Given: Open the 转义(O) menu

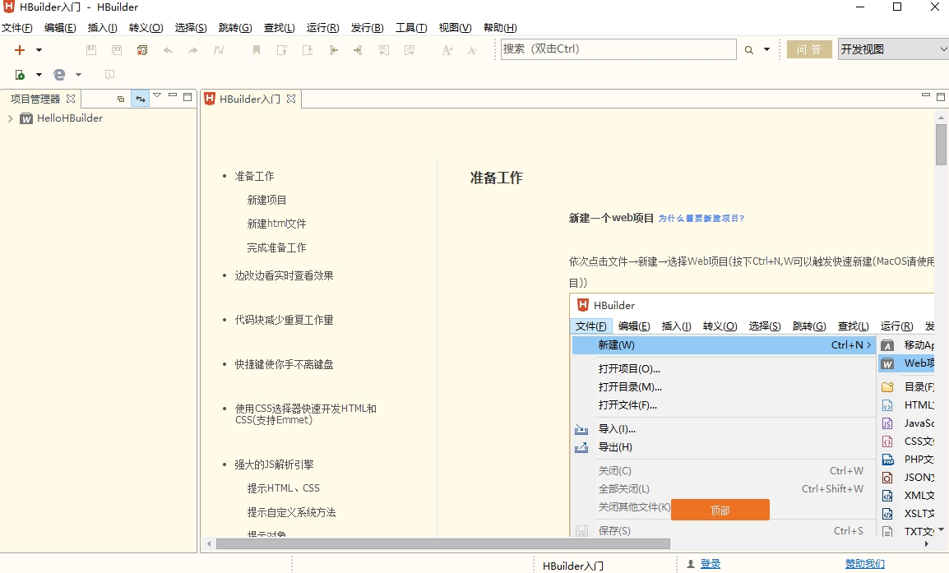Looking at the screenshot, I should click(146, 28).
